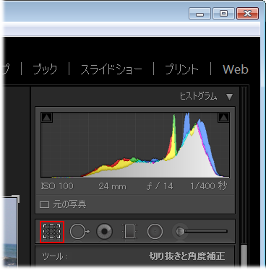Click the f / 14 aperture text
Screen dimensions: 266x270
pyautogui.click(x=160, y=186)
